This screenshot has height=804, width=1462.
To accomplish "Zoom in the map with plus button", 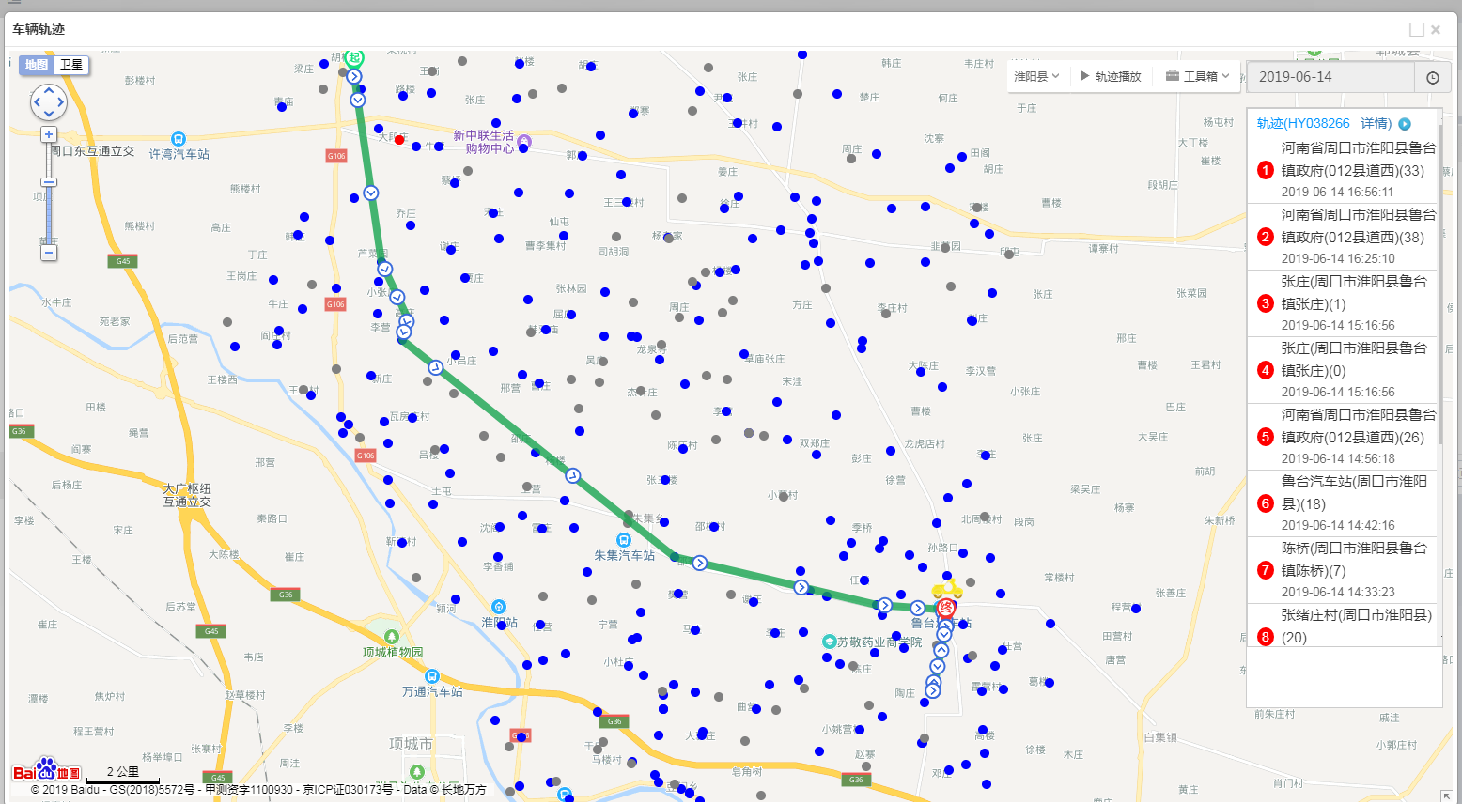I will click(49, 134).
